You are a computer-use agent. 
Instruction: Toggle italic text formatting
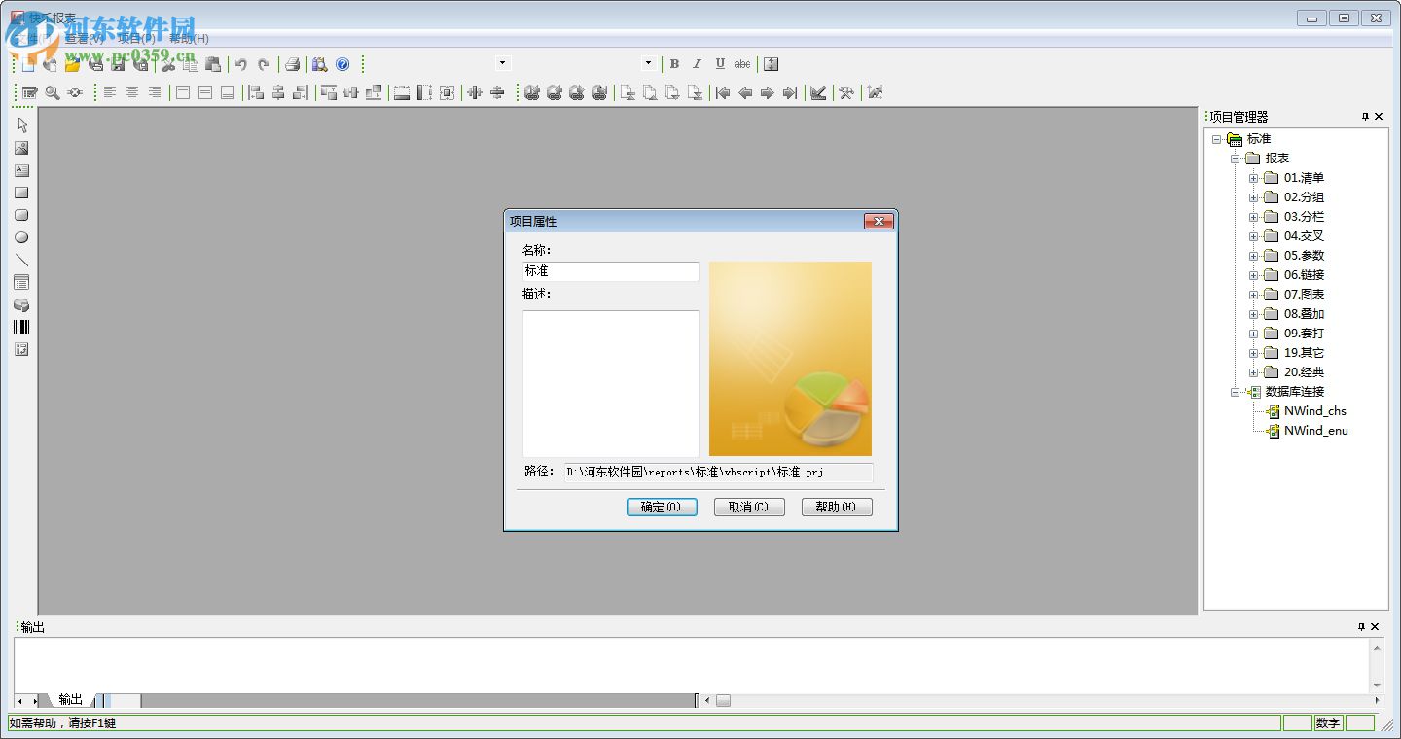[697, 63]
